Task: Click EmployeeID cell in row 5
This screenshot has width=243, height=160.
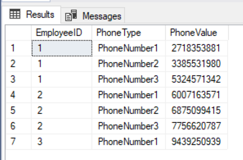Action: pyautogui.click(x=61, y=110)
